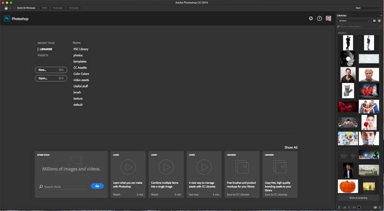Play Combine multiple items into a single image

(x=166, y=174)
